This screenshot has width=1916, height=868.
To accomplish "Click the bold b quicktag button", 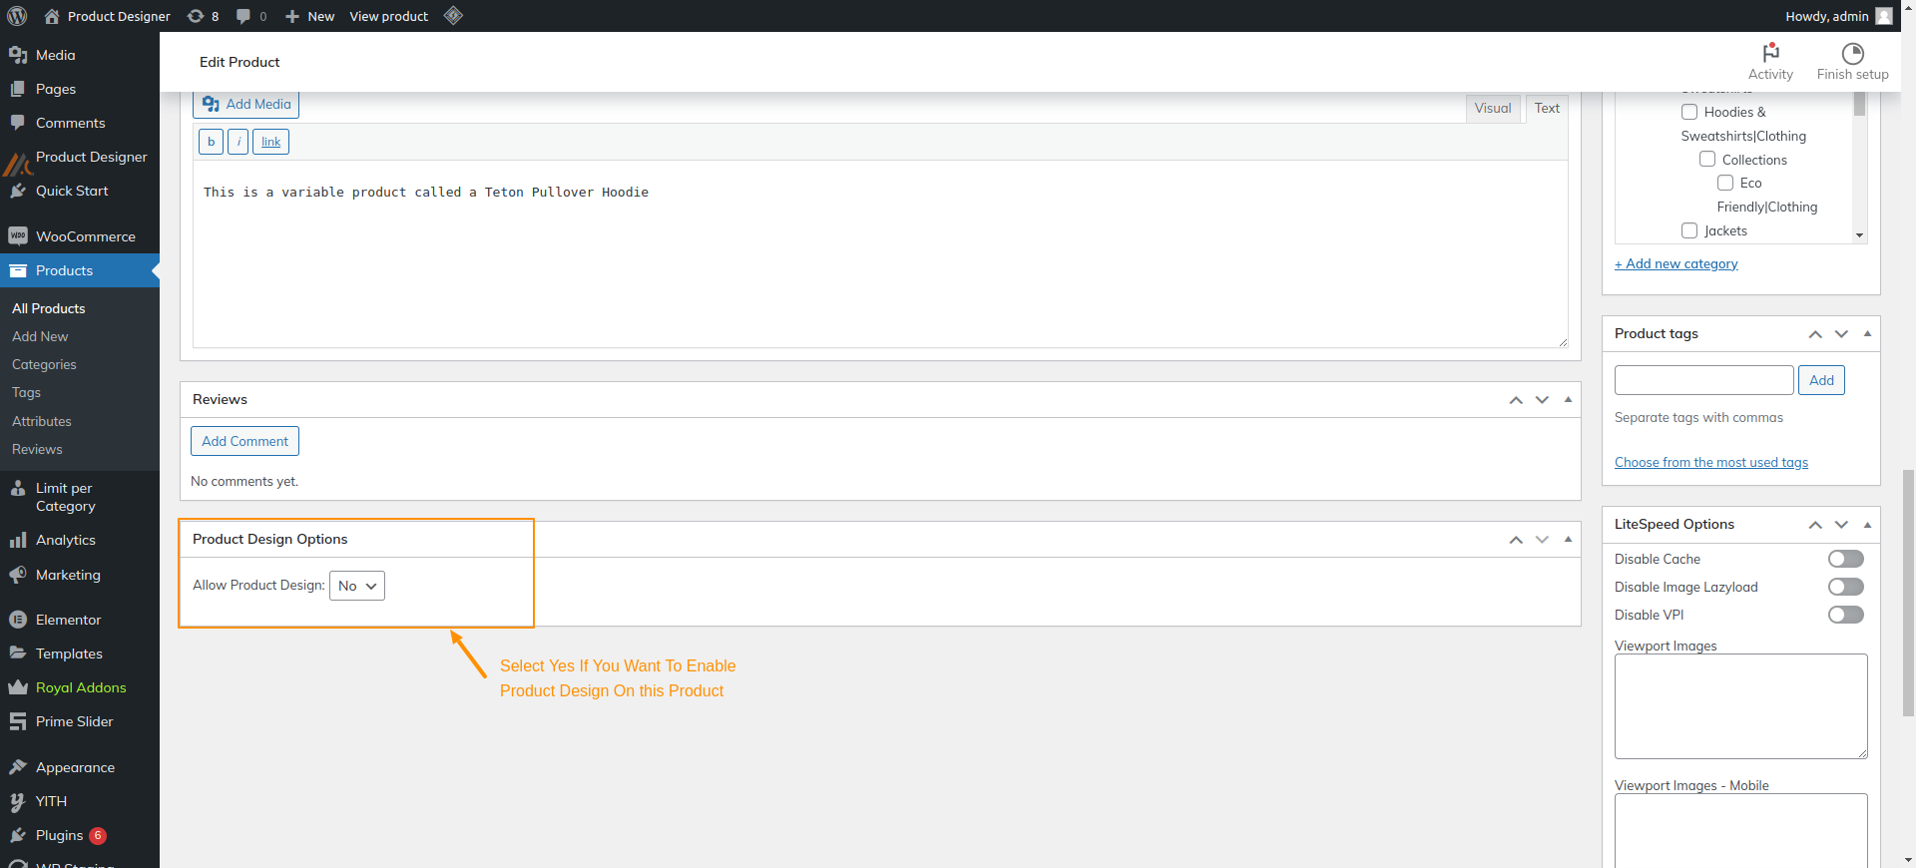I will pos(211,142).
